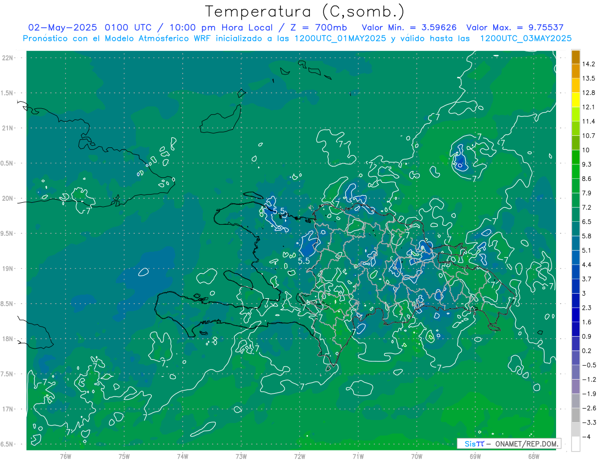Click colorbar label "10.7"
This screenshot has height=463, width=599.
pyautogui.click(x=588, y=136)
